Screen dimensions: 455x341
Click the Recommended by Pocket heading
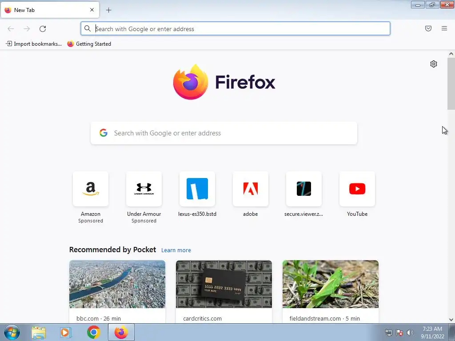coord(112,250)
